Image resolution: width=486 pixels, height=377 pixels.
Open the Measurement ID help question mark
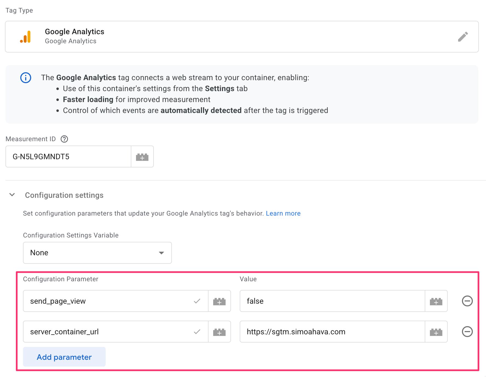pos(64,139)
